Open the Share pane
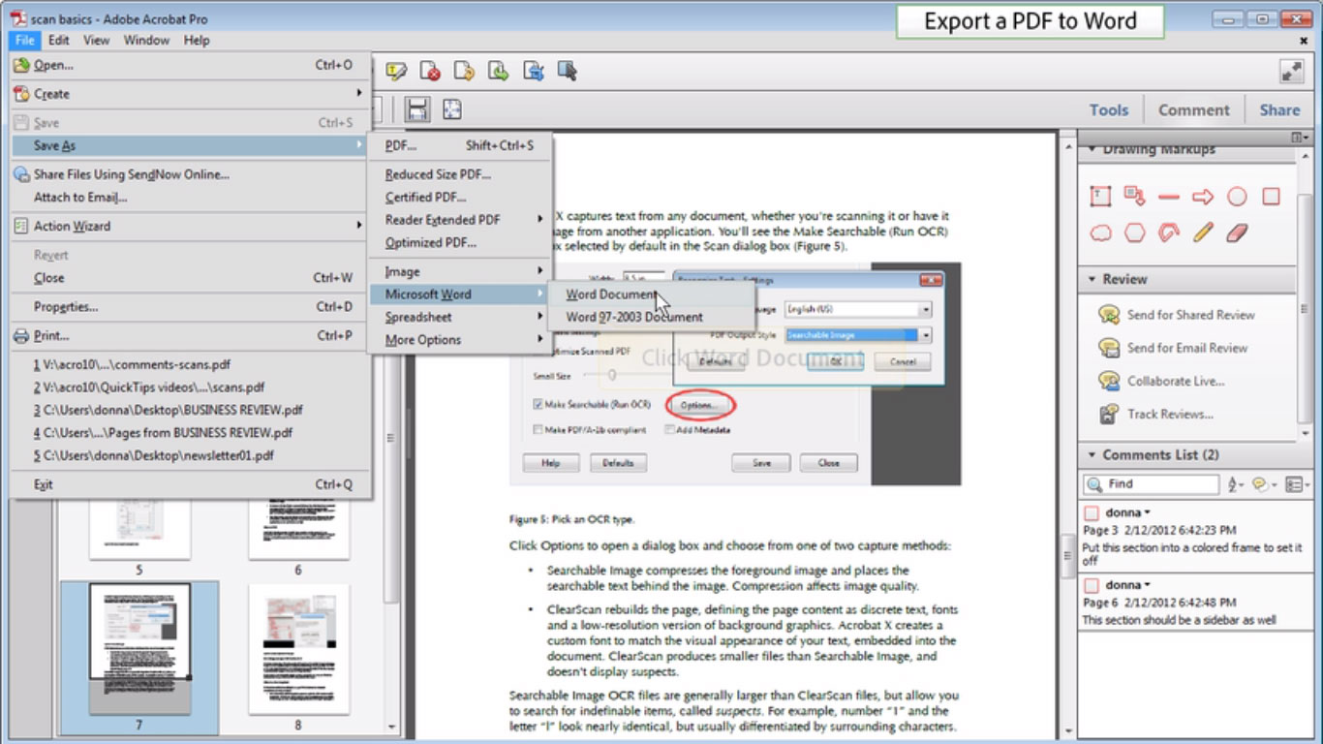 1279,109
